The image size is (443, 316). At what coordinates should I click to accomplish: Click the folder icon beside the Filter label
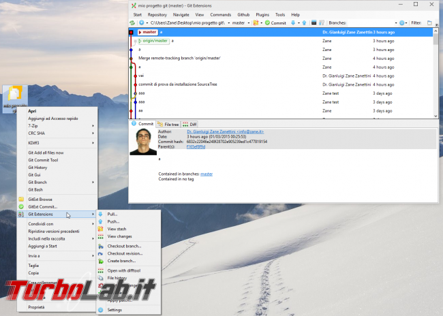coord(429,23)
